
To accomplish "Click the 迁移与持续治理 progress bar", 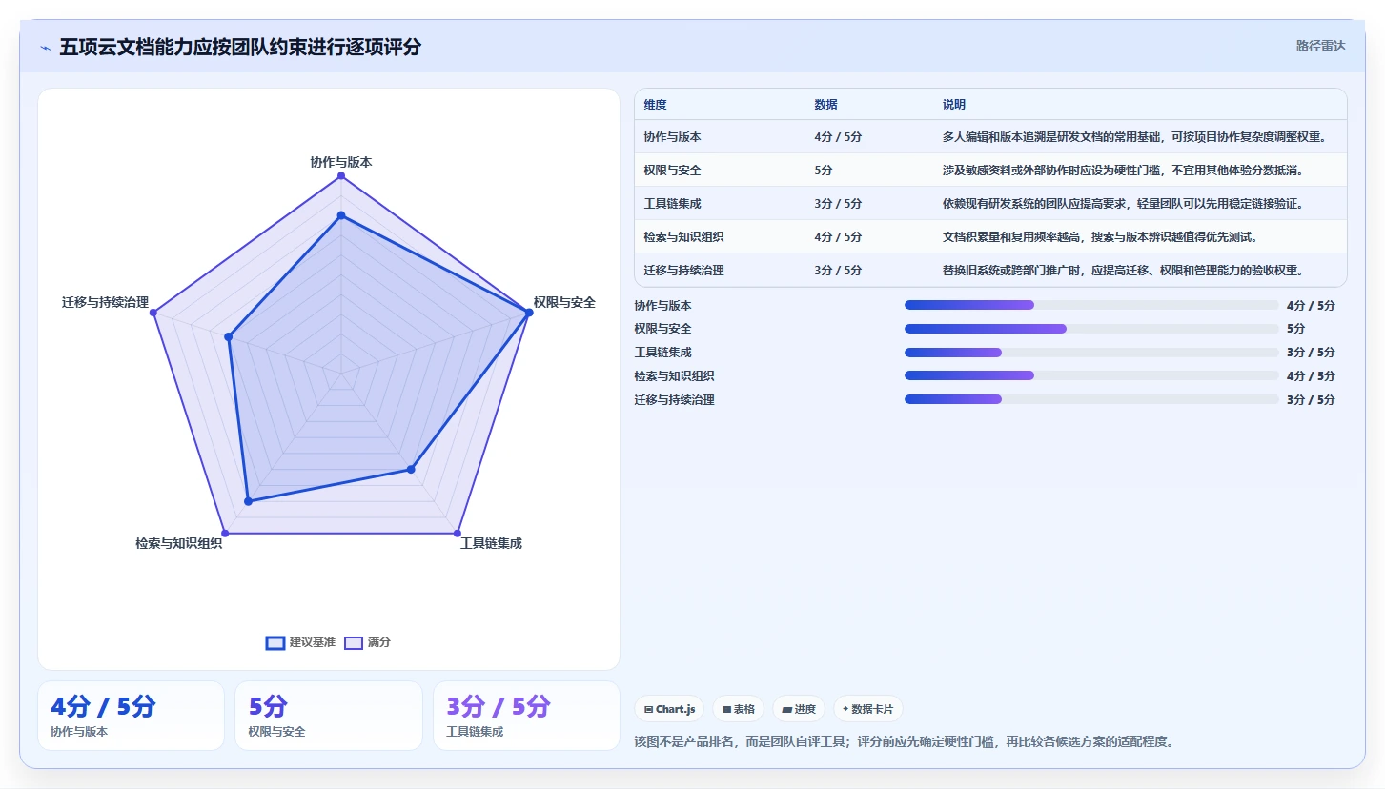I will tap(1091, 399).
